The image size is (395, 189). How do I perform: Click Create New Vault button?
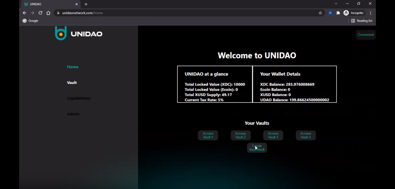pos(257,148)
